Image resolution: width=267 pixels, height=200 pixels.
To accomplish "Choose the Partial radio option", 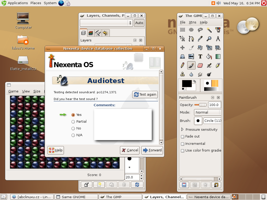I will 73,122.
